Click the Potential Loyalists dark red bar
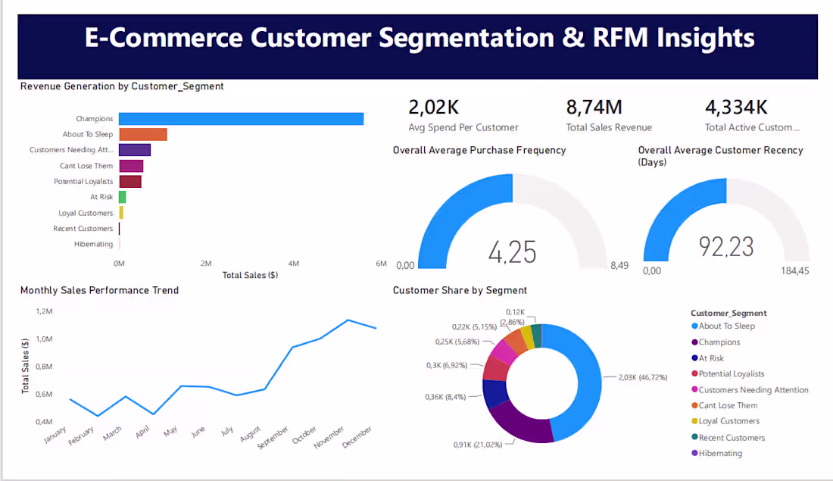833x481 pixels. click(130, 181)
